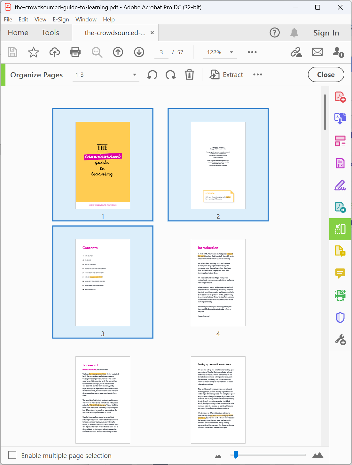Image resolution: width=352 pixels, height=465 pixels.
Task: Select the Fill & Sign pen tool
Action: tap(340, 185)
